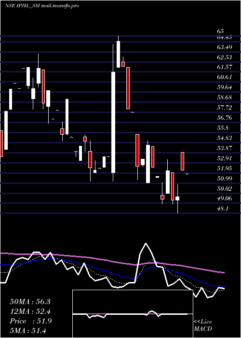Select the 62.53 price axis label

tap(225, 57)
